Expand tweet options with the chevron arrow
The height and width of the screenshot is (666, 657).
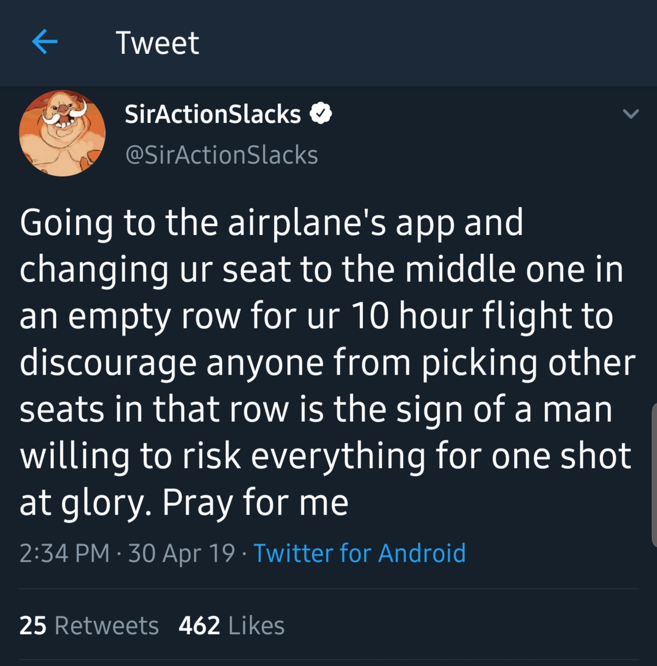tap(630, 113)
